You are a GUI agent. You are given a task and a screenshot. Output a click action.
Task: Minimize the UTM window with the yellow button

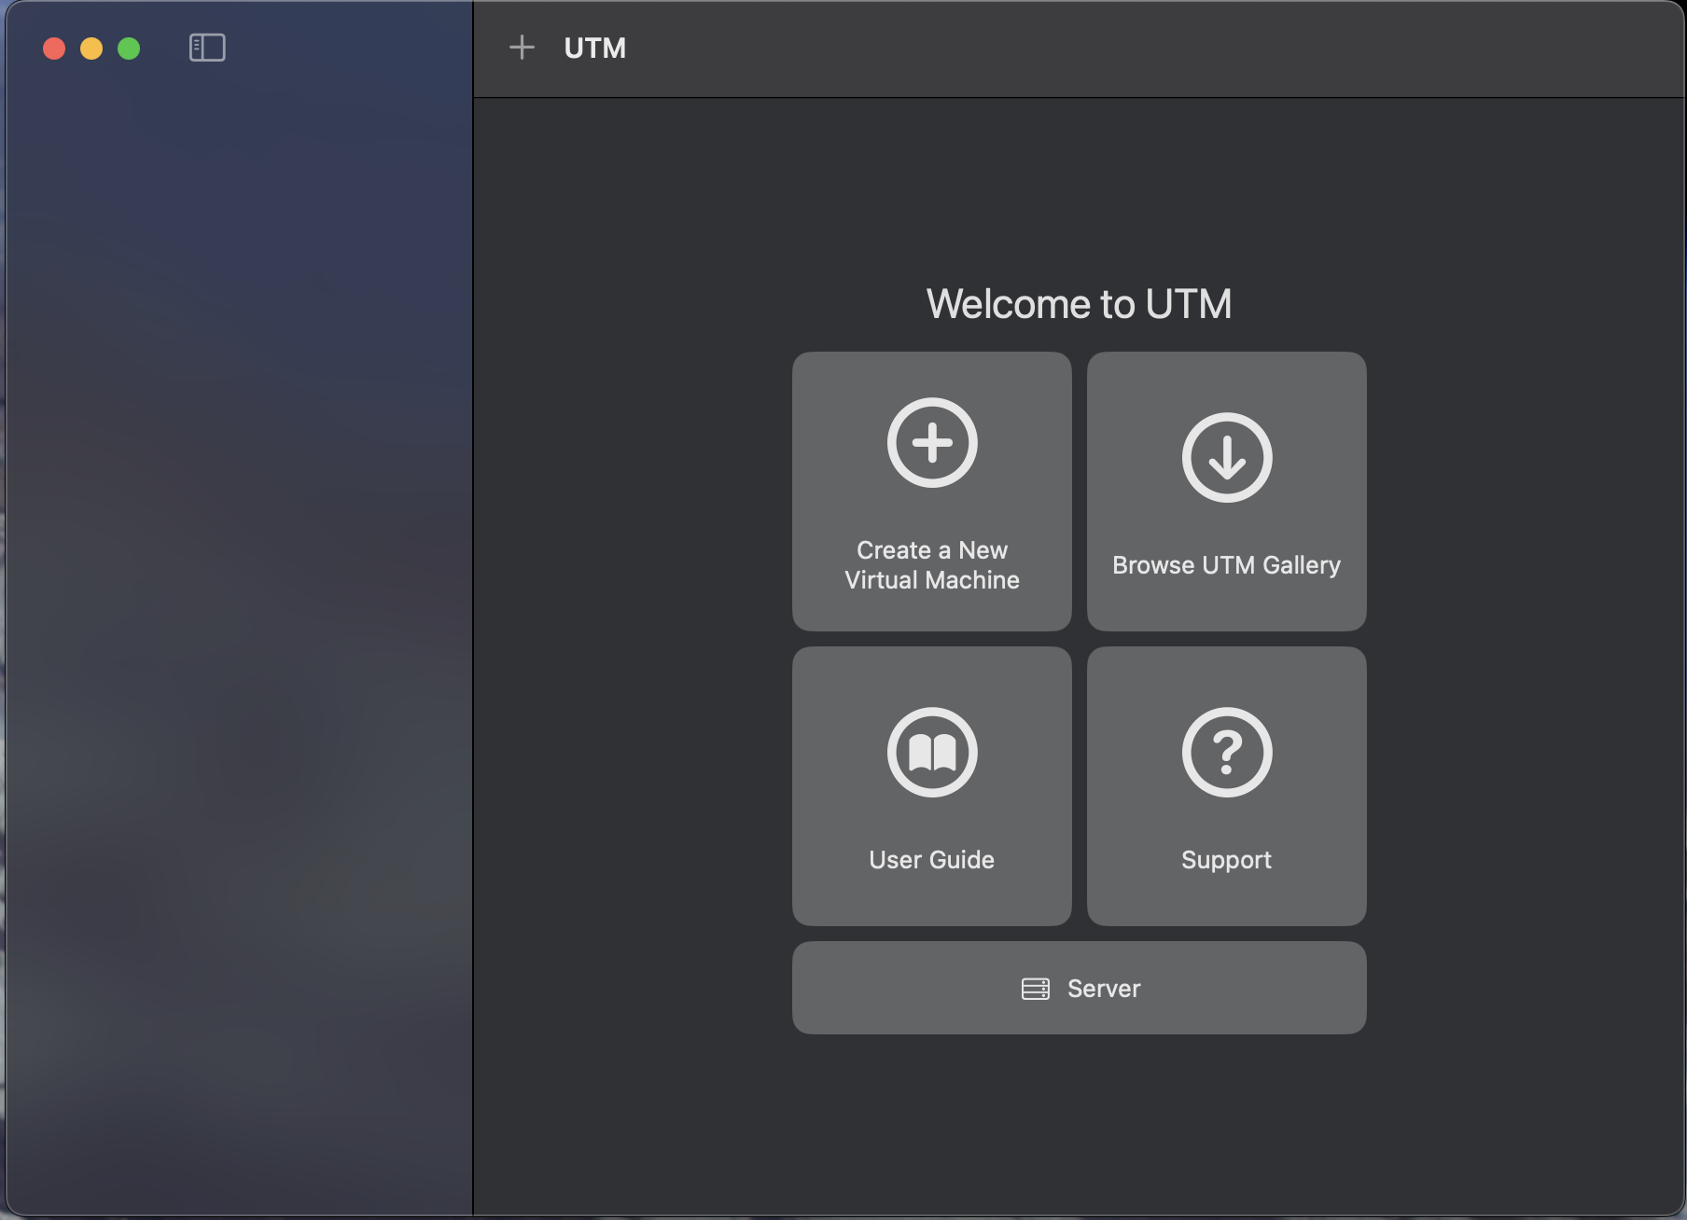[x=91, y=48]
